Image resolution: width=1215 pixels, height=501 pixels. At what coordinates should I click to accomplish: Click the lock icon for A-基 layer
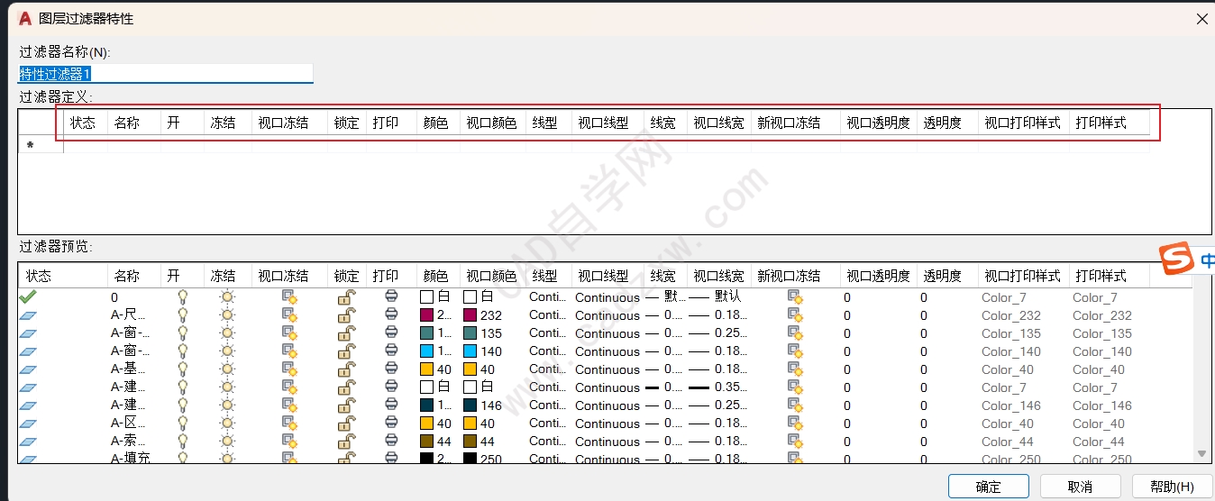coord(345,369)
